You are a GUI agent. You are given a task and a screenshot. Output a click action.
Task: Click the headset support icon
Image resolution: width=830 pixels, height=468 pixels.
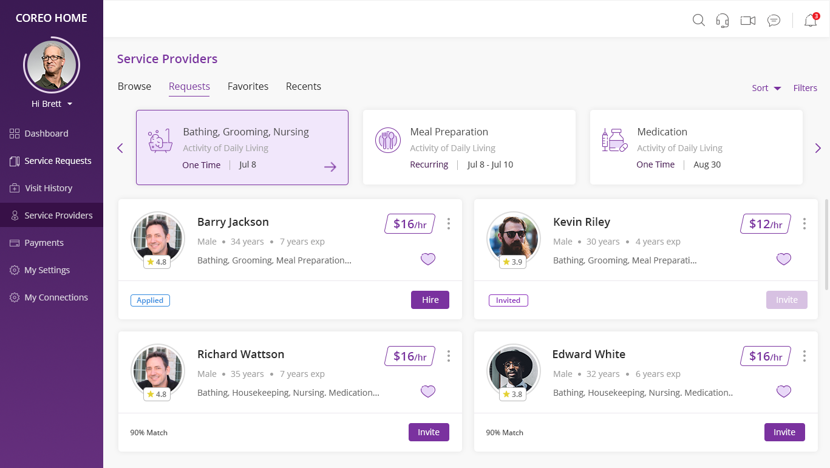point(722,20)
